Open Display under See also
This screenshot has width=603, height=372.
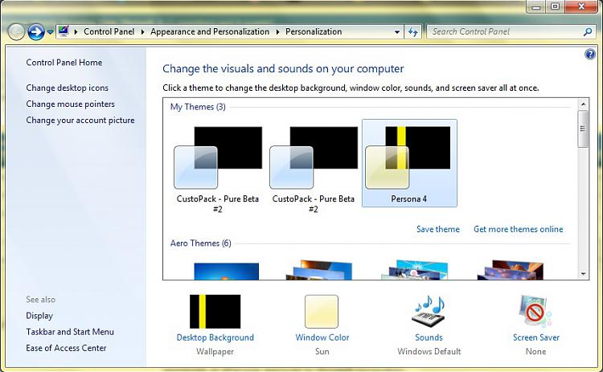tap(39, 316)
